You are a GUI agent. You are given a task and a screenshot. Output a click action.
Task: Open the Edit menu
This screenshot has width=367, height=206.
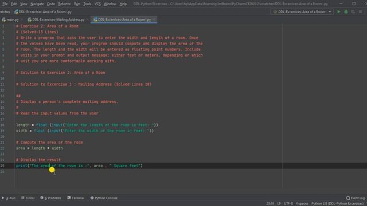[14, 4]
